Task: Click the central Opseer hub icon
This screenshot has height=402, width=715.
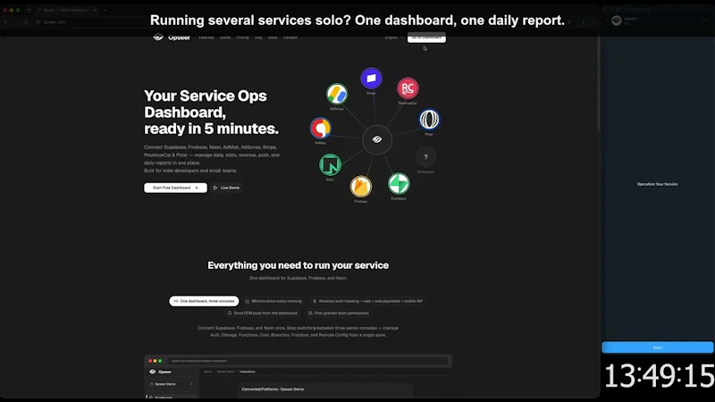Action: 377,139
